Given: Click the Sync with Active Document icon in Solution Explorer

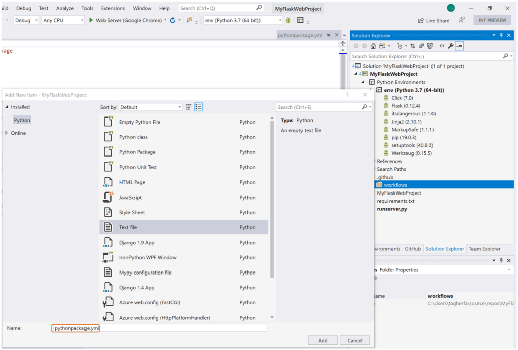Looking at the screenshot, I should point(413,46).
